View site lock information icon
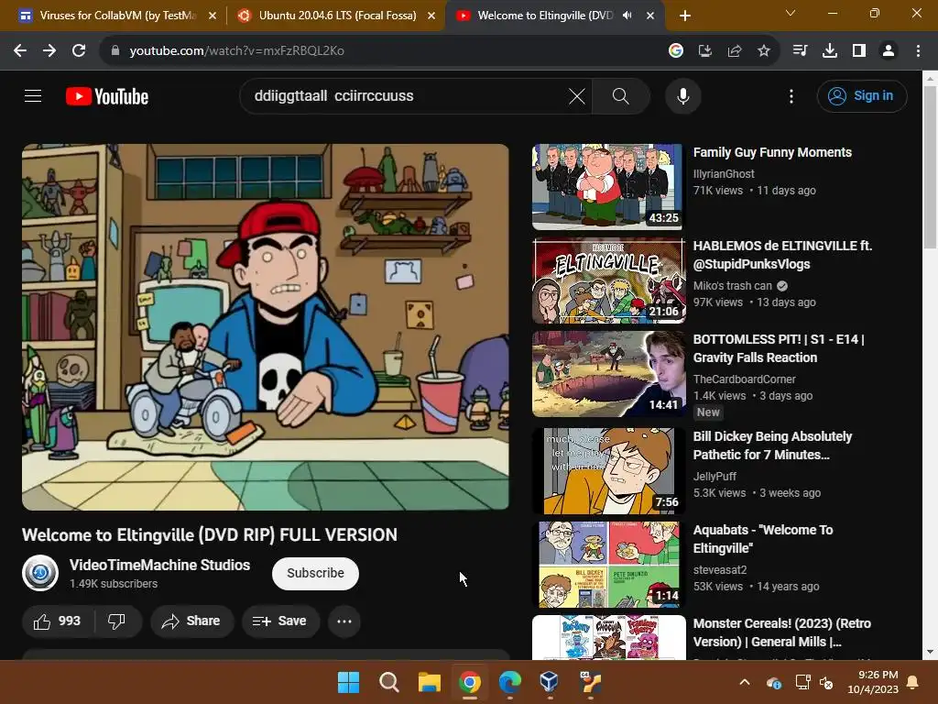 click(x=115, y=51)
